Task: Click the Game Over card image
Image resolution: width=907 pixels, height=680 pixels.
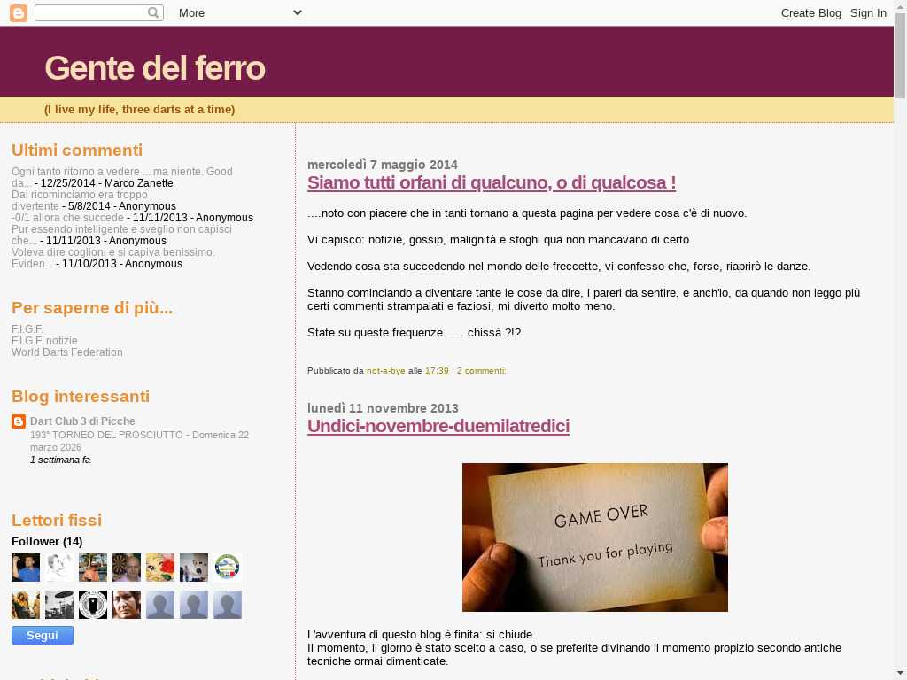Action: pos(595,537)
